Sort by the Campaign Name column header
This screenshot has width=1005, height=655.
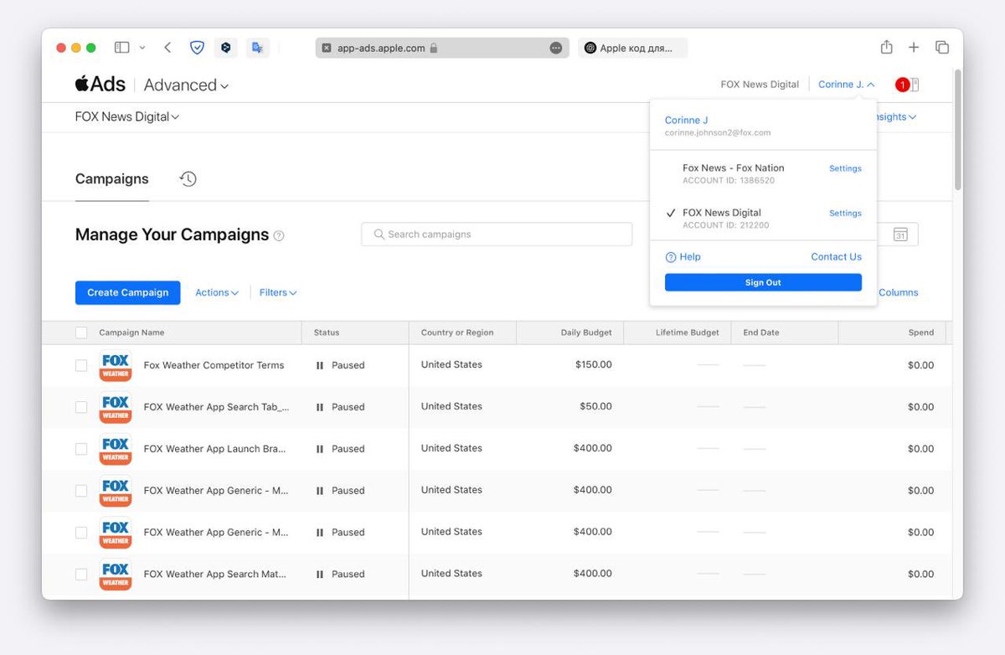click(x=131, y=333)
